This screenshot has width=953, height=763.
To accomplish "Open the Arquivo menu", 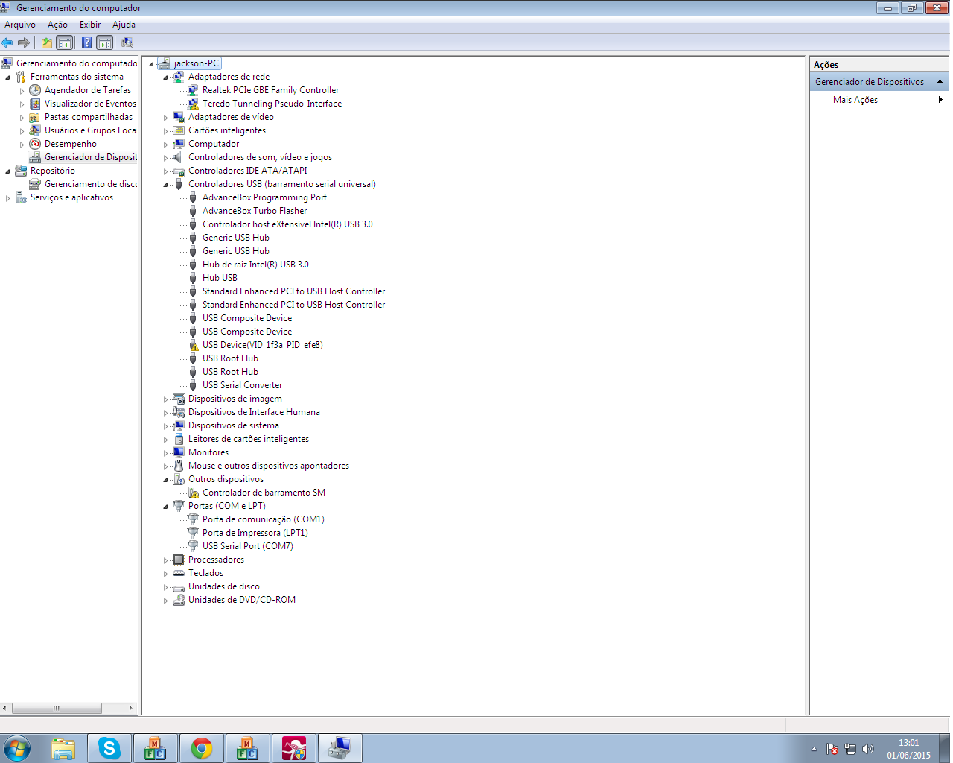I will [x=20, y=25].
